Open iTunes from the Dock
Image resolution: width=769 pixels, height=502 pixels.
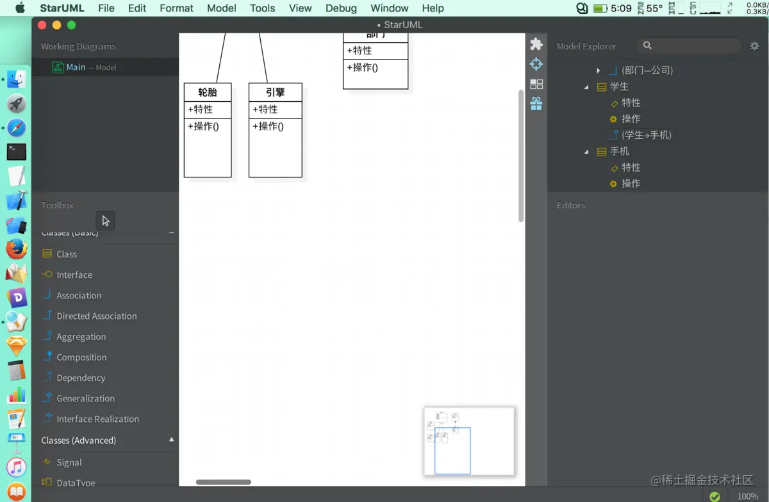(x=16, y=467)
